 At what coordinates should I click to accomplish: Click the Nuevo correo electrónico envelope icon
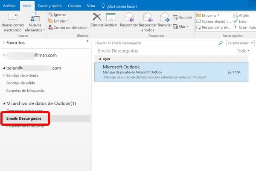tap(13, 17)
